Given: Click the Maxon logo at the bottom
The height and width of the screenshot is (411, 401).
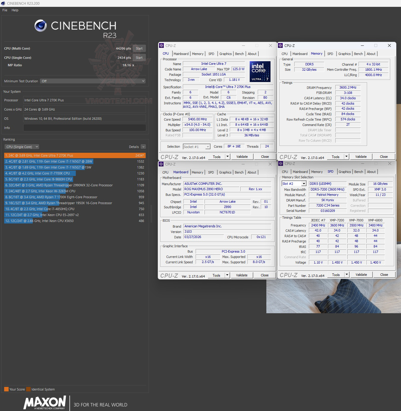Looking at the screenshot, I should [x=45, y=403].
